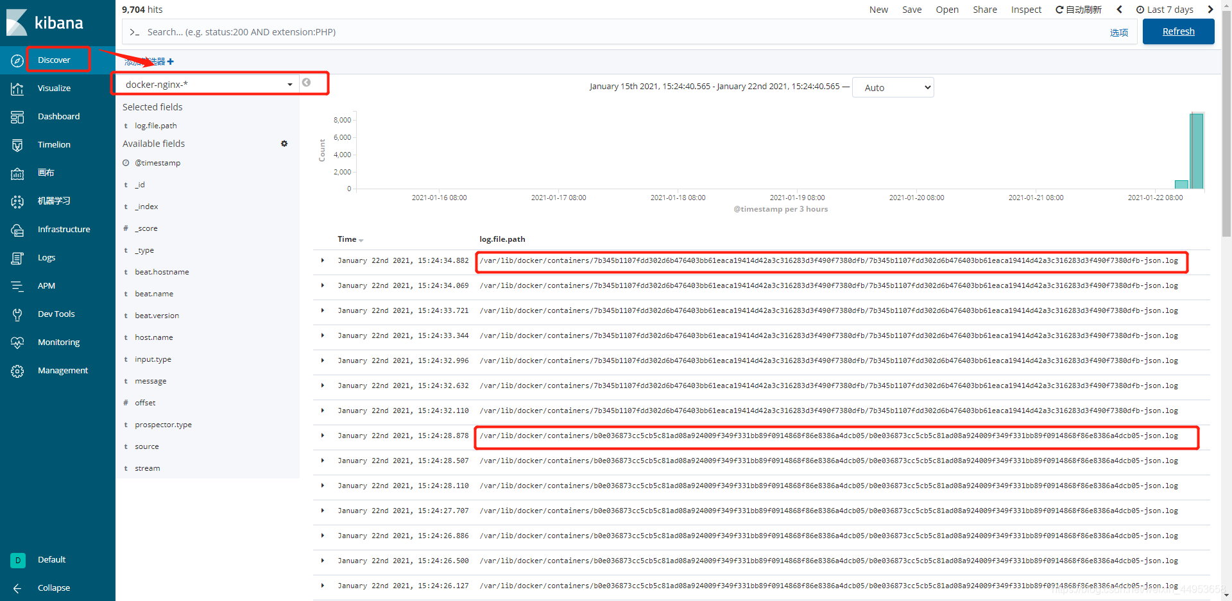This screenshot has height=601, width=1232.
Task: Open the Last 7 days time picker
Action: [1165, 10]
